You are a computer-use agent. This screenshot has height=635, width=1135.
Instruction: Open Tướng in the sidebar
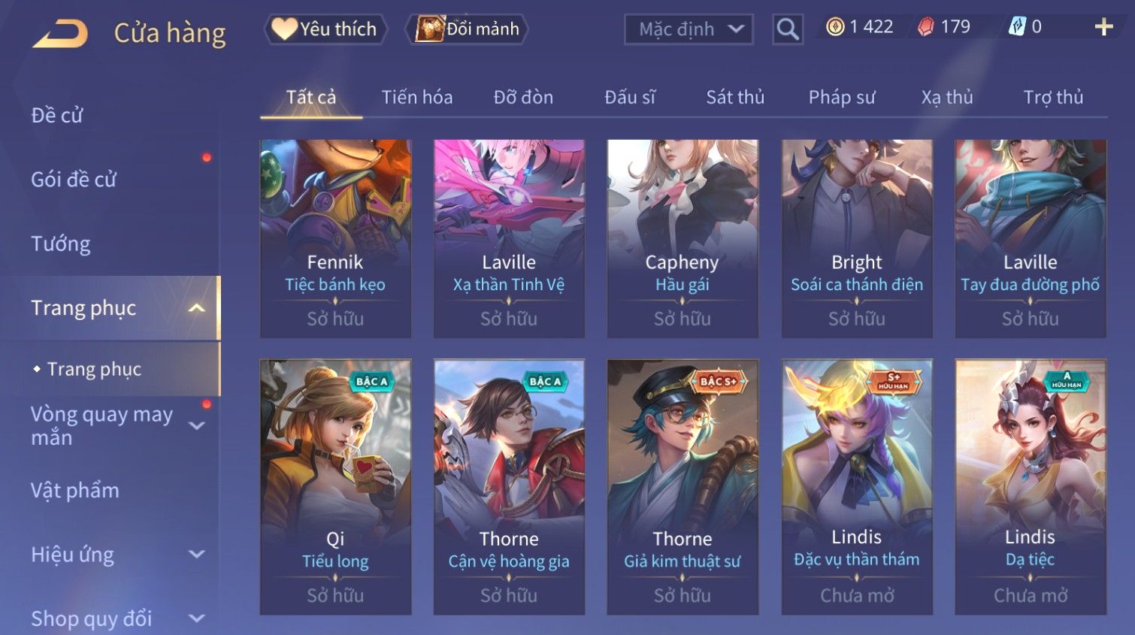pyautogui.click(x=61, y=243)
